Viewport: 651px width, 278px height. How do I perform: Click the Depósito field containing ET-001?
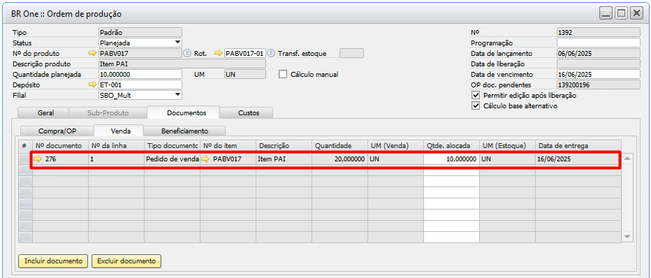140,85
